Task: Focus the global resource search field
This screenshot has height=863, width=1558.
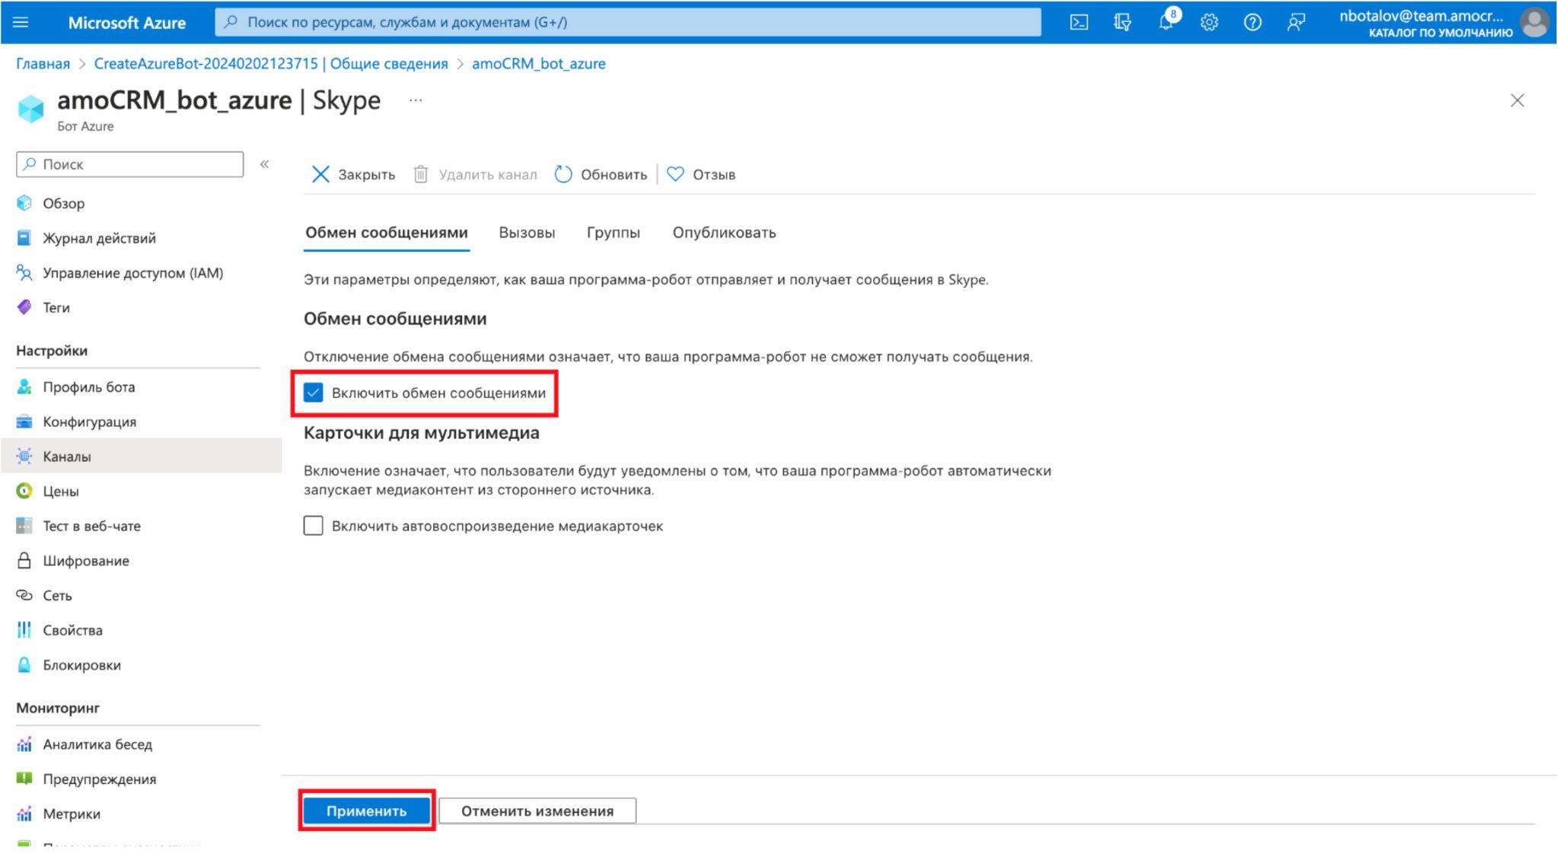Action: 628,22
